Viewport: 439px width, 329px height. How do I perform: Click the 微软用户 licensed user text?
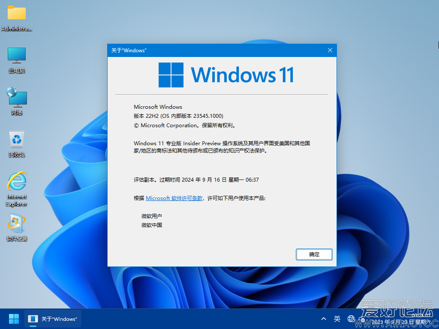click(152, 216)
